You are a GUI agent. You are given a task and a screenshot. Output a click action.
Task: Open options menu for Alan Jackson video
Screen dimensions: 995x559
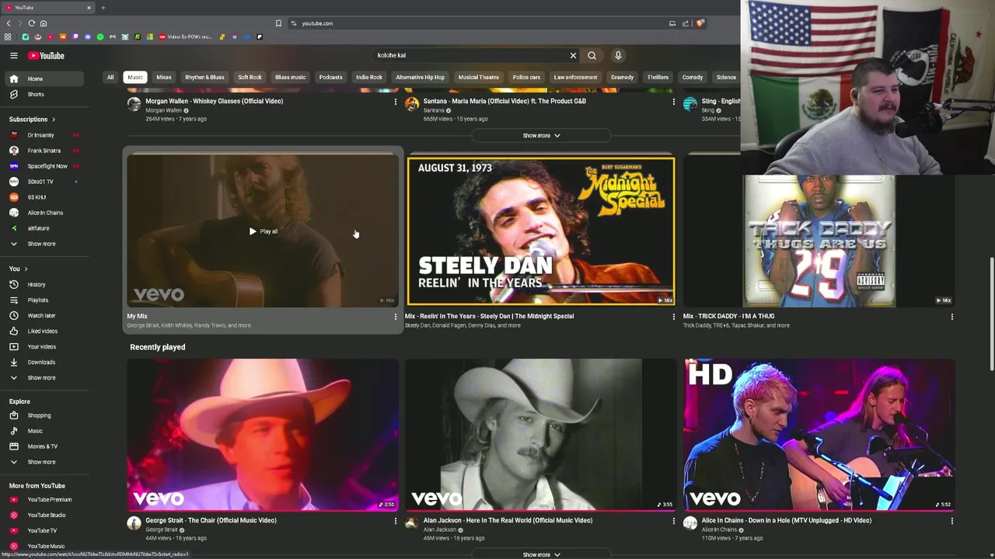(x=673, y=521)
